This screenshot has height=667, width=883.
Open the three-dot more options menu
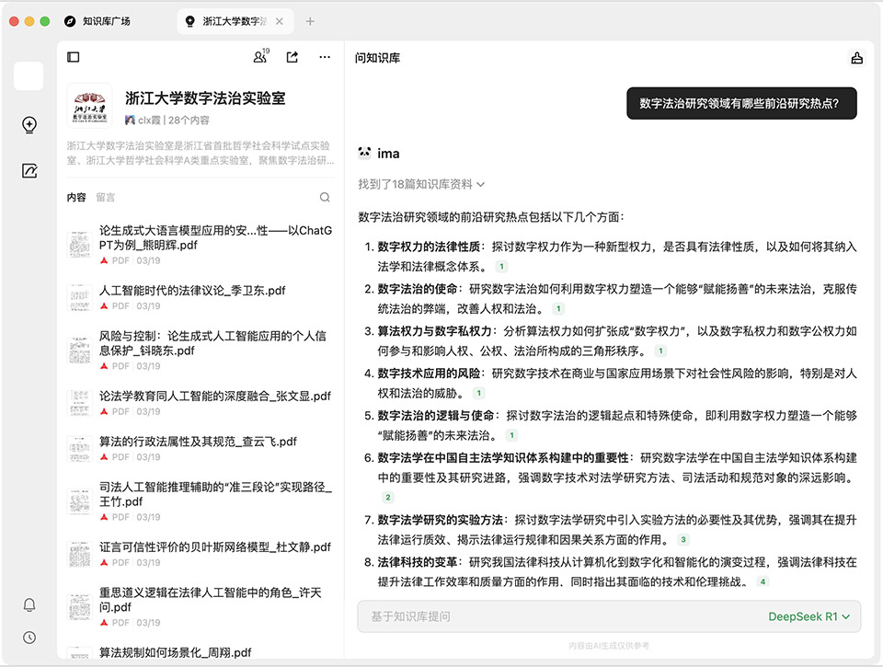pyautogui.click(x=325, y=57)
